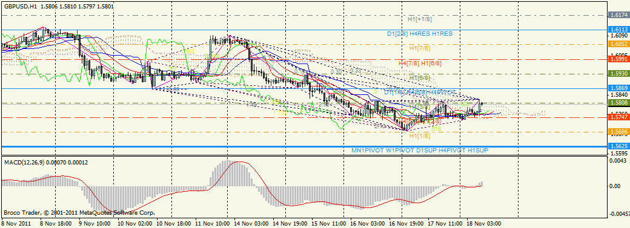This screenshot has height=228, width=630.
Task: Click the 2.10 Fibonacci fan label
Action: pyautogui.click(x=380, y=126)
